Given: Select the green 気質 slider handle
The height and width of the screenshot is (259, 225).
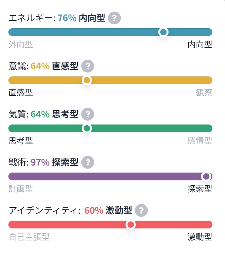Looking at the screenshot, I should tap(87, 128).
